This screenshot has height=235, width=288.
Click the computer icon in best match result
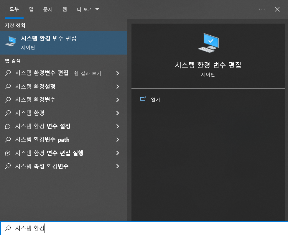click(x=11, y=41)
